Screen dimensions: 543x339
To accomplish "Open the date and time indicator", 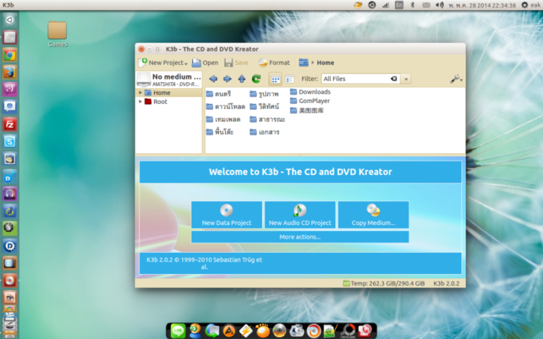I will 482,5.
